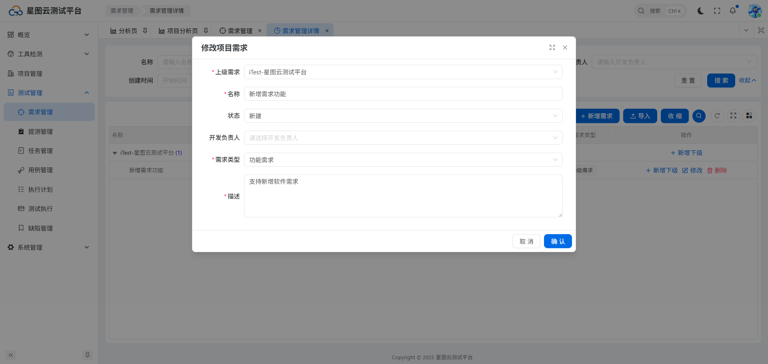Open the 状态 dropdown
The height and width of the screenshot is (364, 768).
pos(403,116)
